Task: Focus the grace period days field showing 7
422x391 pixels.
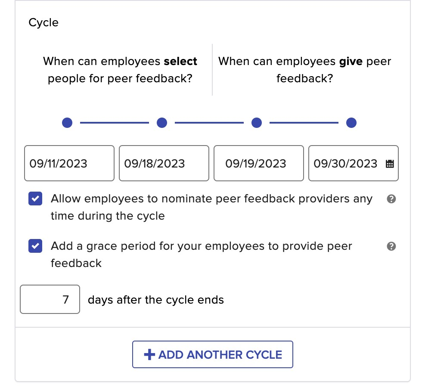Action: pyautogui.click(x=50, y=299)
